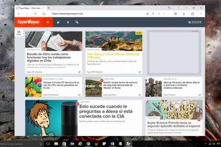Click author name Manuel Silva on Citrix article
This screenshot has height=147, width=221.
pos(33,50)
